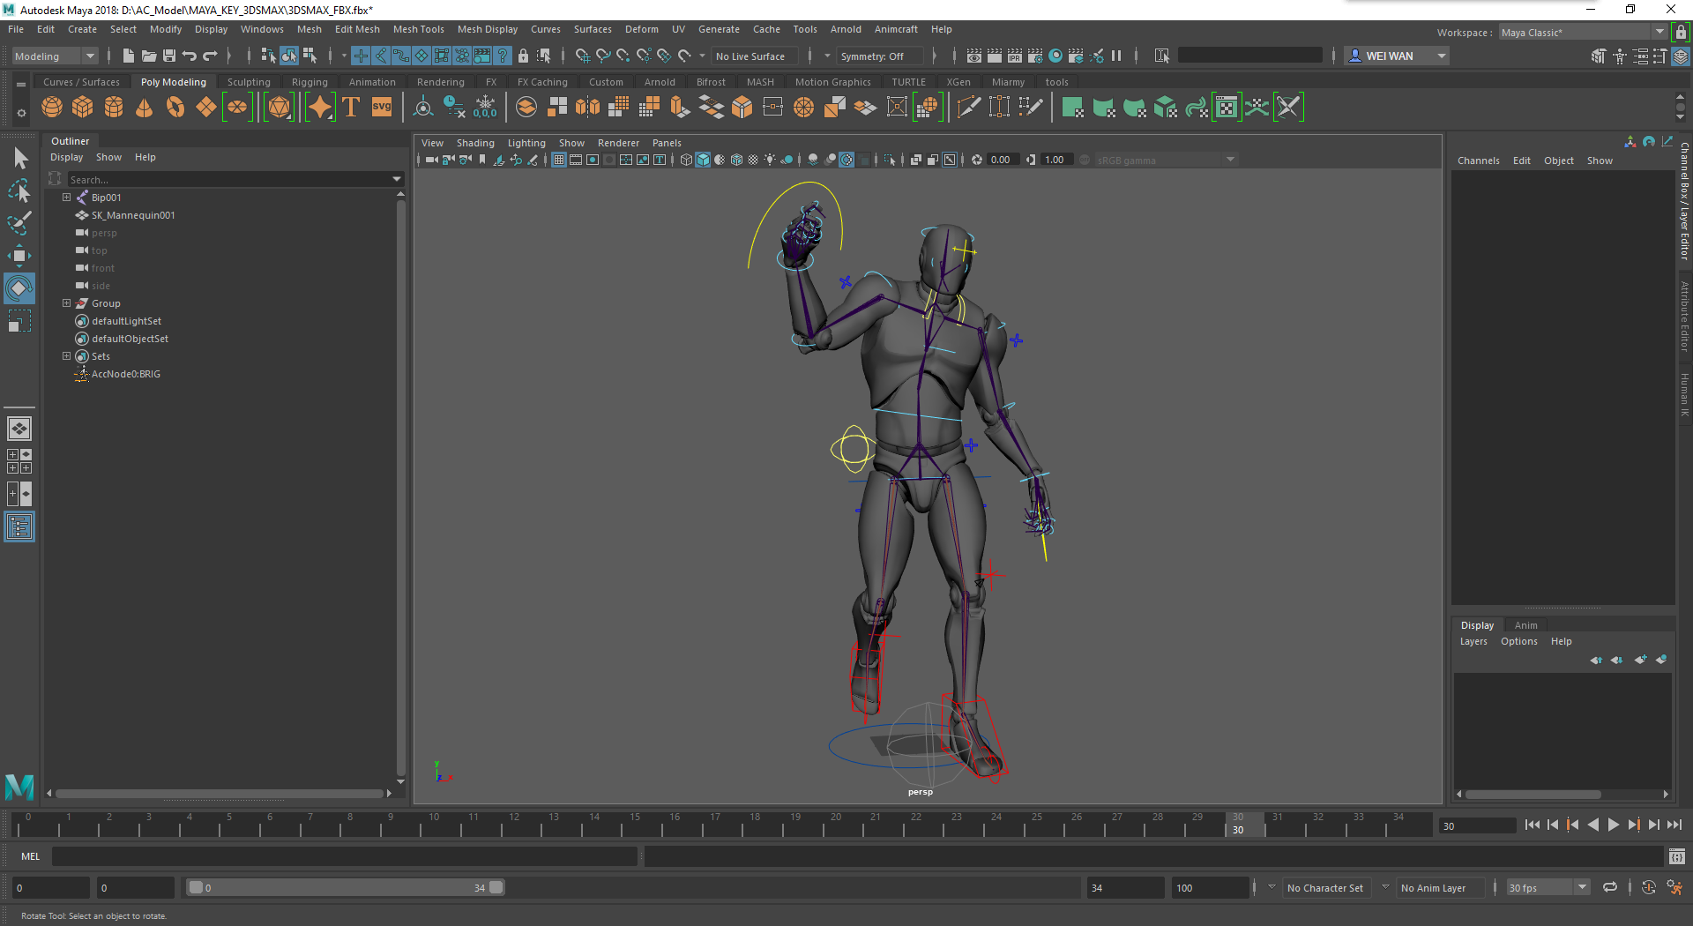Open the Symmetry: Off dropdown
Screen dimensions: 1693x926
(x=879, y=56)
